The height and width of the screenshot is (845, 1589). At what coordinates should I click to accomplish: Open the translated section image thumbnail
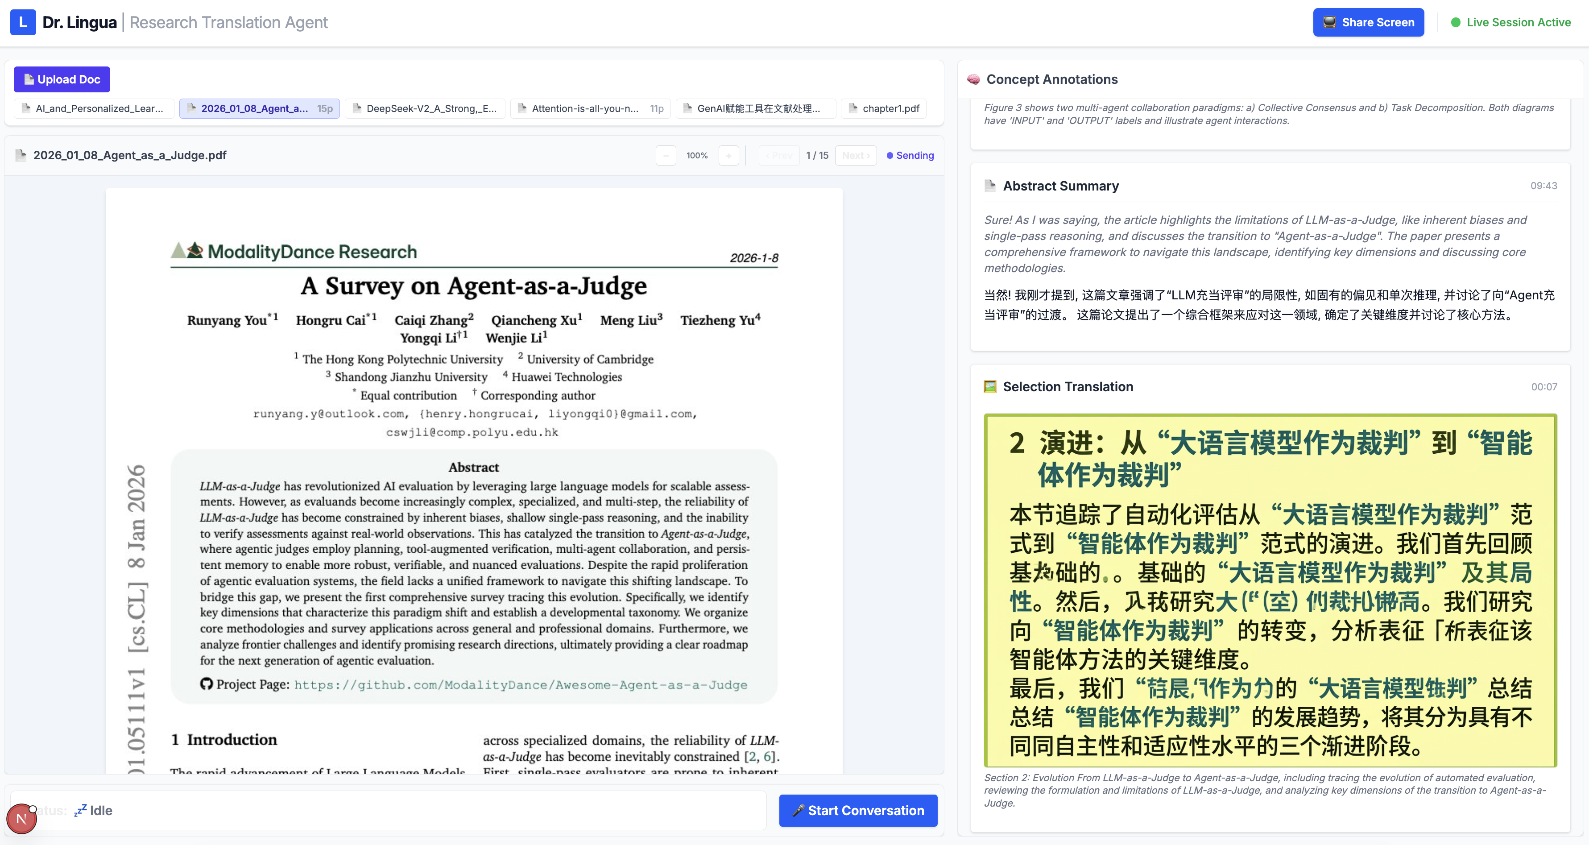click(1270, 590)
